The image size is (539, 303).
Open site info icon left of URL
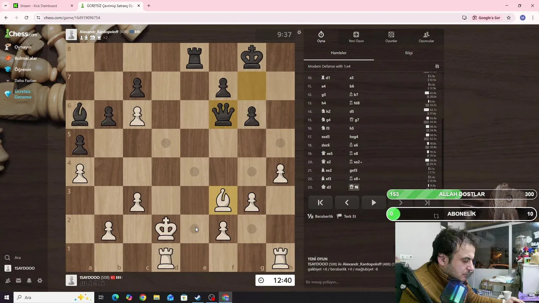coord(38,18)
